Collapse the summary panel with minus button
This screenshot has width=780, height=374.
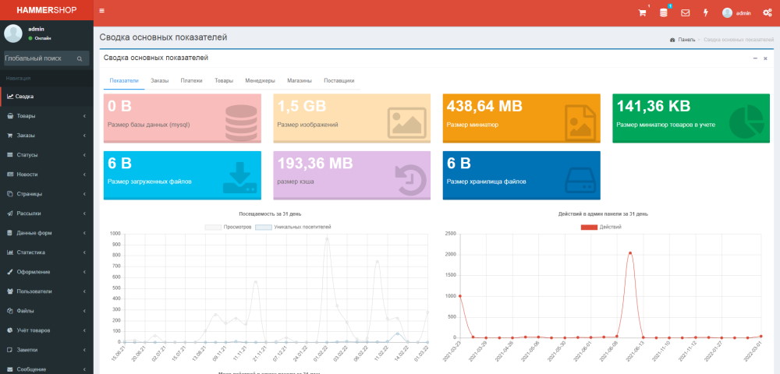755,58
